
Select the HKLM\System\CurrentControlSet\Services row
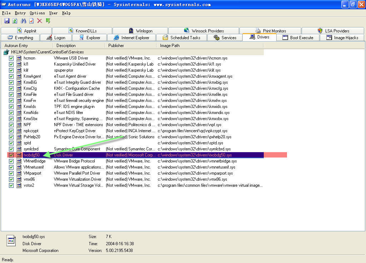133,52
